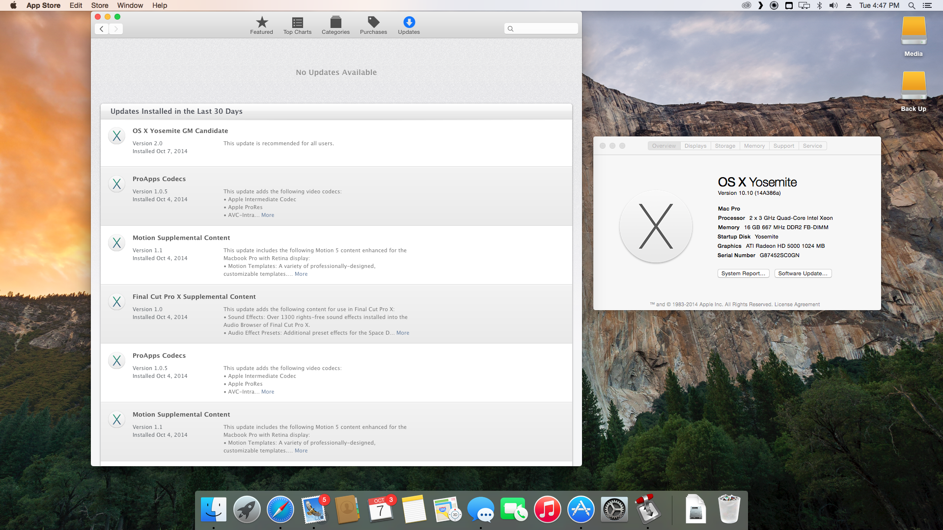Open Purchases tag toolbar icon
The image size is (943, 530).
373,25
